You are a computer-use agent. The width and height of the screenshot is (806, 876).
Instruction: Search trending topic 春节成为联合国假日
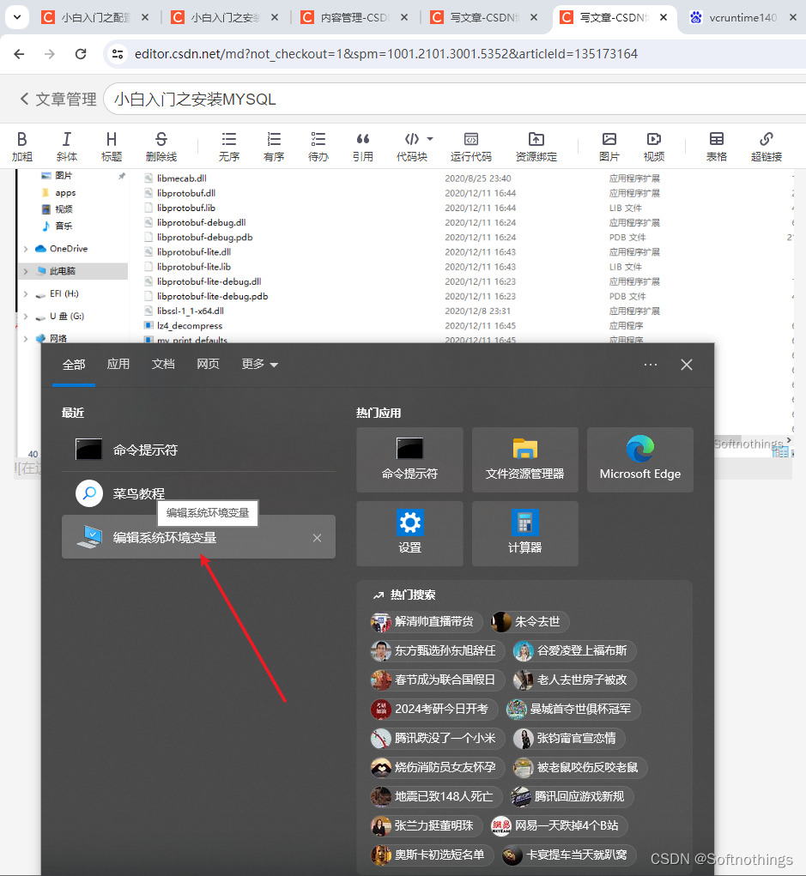click(437, 680)
